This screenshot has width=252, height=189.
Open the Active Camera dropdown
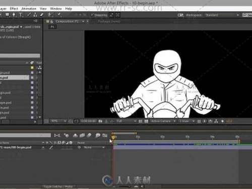tap(163, 121)
